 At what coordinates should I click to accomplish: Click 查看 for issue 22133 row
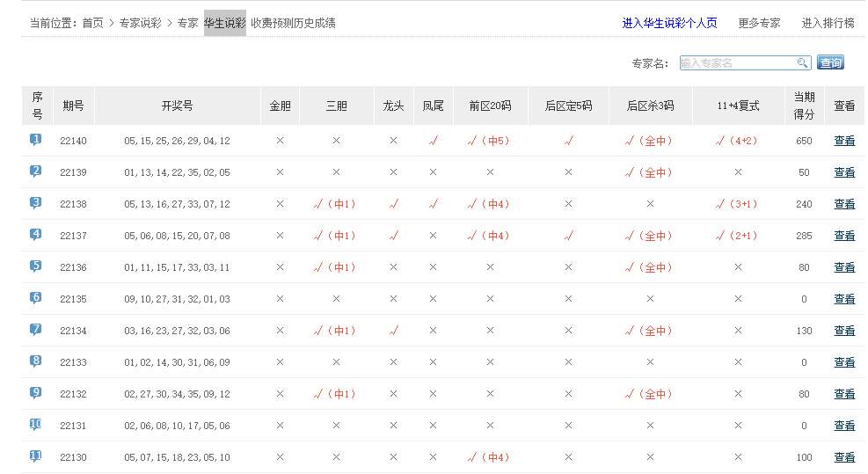844,362
